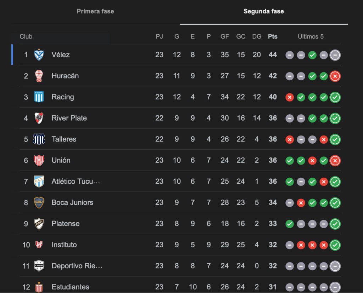363x293 pixels.
Task: Open the Instituto team link
Action: (64, 245)
